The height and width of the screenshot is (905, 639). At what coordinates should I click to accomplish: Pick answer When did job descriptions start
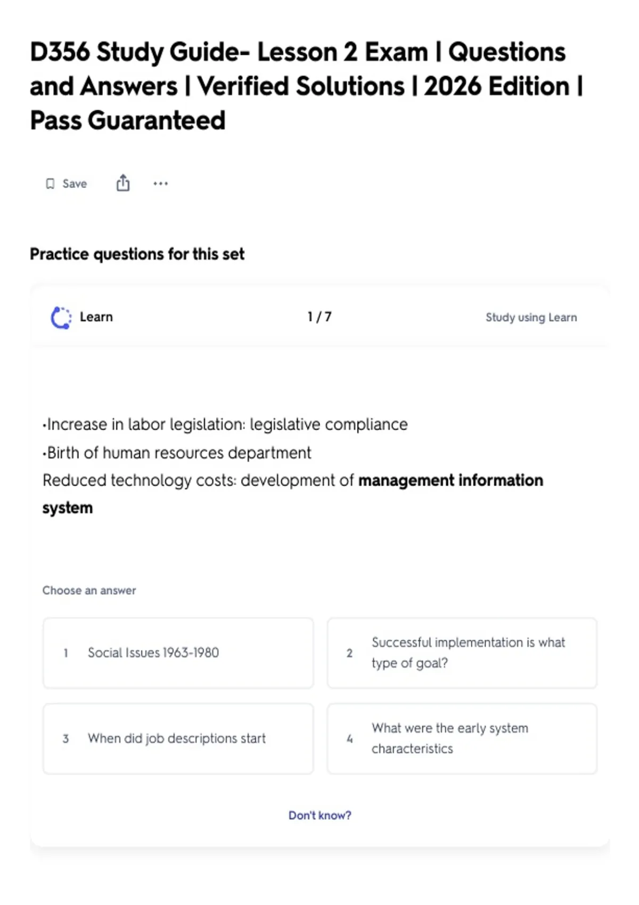pos(178,738)
